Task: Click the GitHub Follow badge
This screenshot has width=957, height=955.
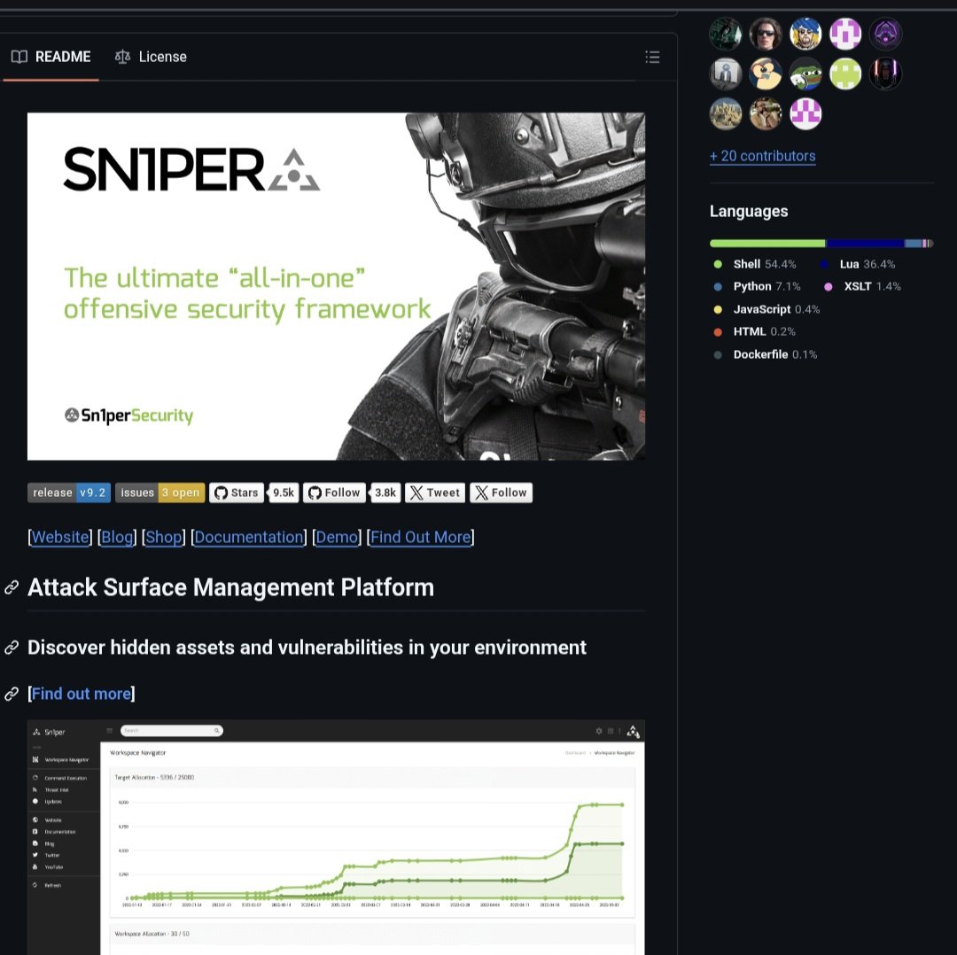Action: click(334, 493)
